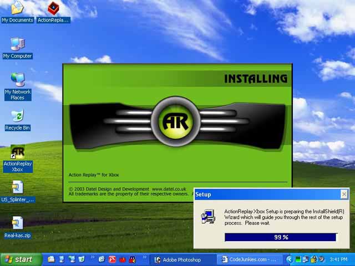Click the yellow padlock tray icon
Viewport: 355px width, 266px height.
point(314,259)
